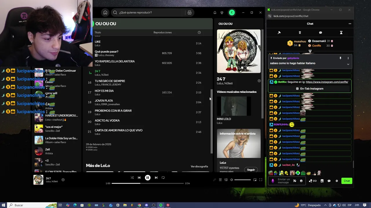Screen dimensions: 371x208
Task: Unpin the pinned message from gabydenis
Action: click(x=341, y=58)
